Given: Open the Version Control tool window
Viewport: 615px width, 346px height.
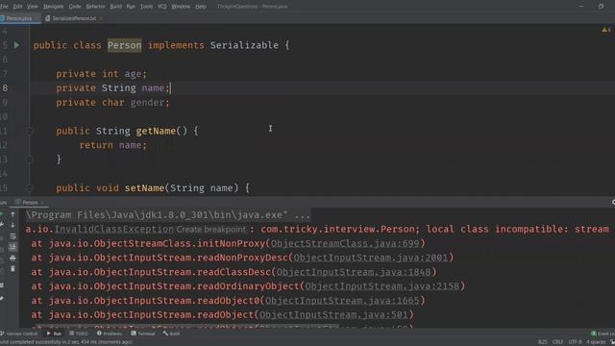Looking at the screenshot, I should point(19,334).
